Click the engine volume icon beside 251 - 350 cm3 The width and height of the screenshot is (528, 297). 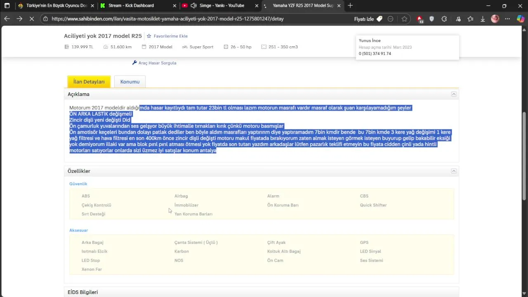264,47
